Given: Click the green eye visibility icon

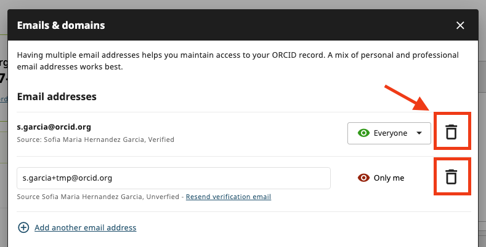Looking at the screenshot, I should point(364,133).
